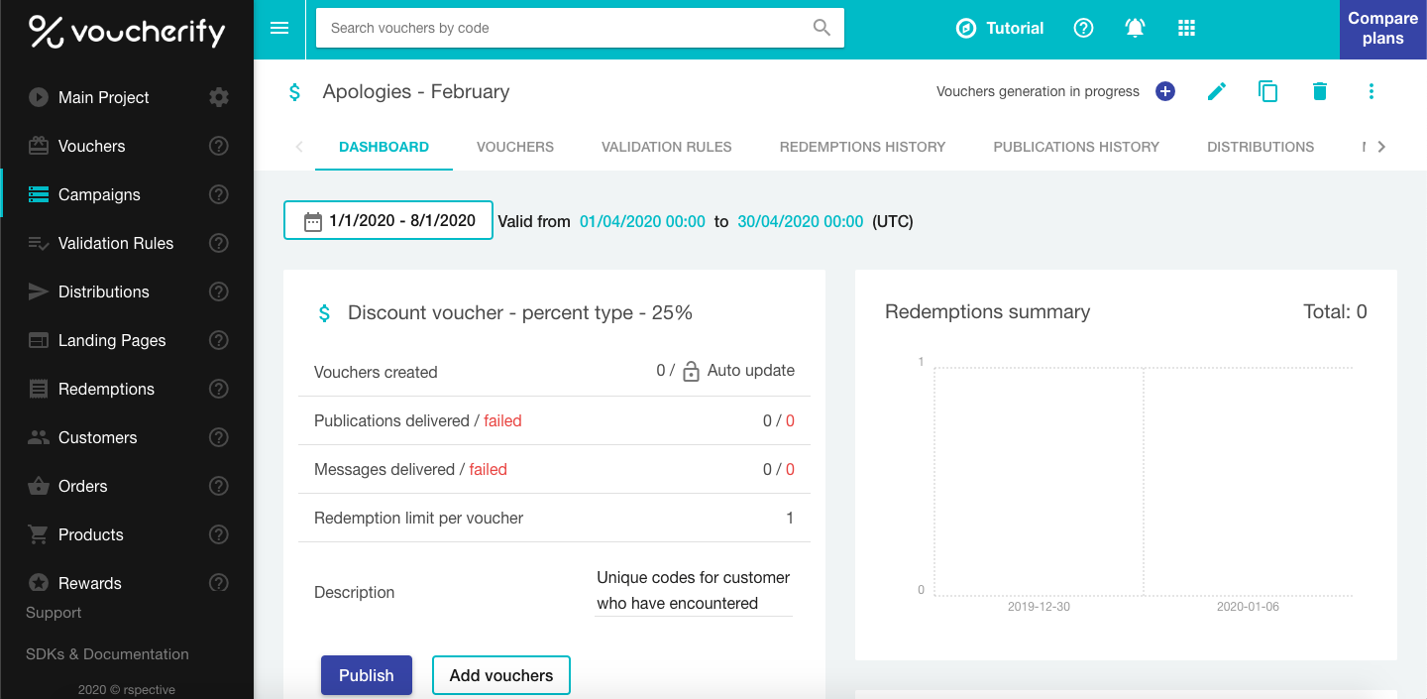Open the Redemptions History tab
The width and height of the screenshot is (1427, 699).
pyautogui.click(x=862, y=147)
